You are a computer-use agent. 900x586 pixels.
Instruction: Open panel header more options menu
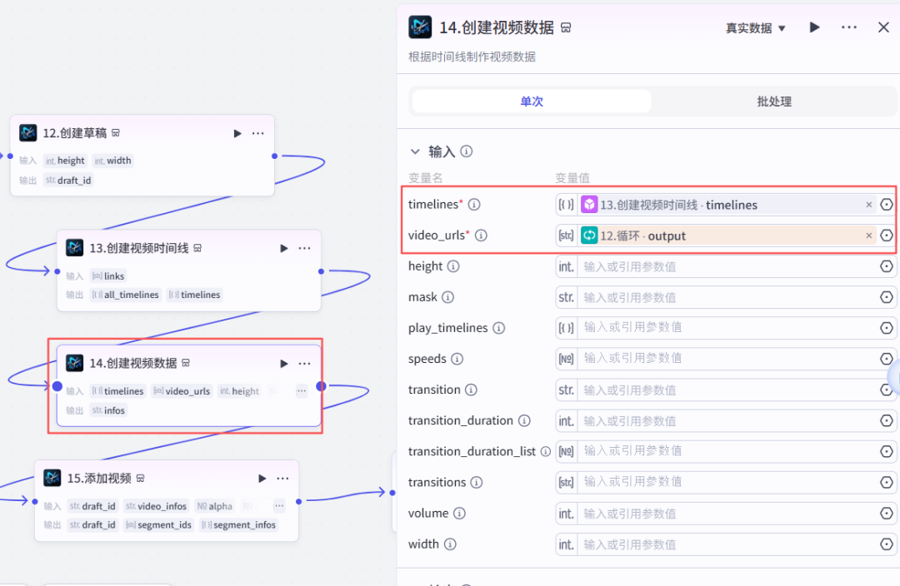pos(849,27)
